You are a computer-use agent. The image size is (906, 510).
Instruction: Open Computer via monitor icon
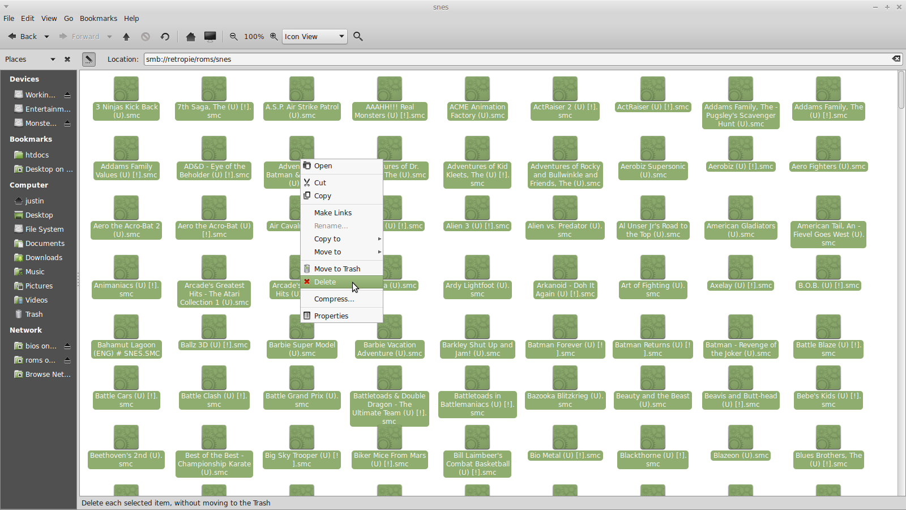pyautogui.click(x=210, y=36)
